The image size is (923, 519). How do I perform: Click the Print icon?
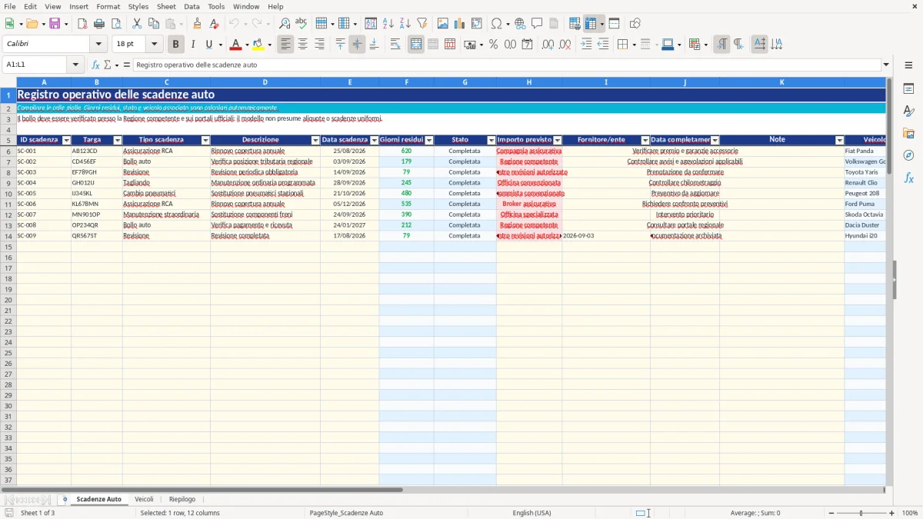click(99, 24)
